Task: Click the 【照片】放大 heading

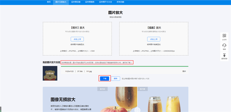Action: [x=77, y=28]
